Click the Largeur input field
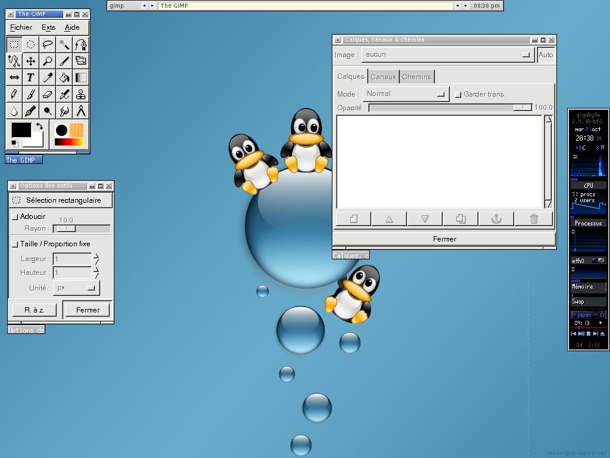The image size is (610, 458). [72, 259]
